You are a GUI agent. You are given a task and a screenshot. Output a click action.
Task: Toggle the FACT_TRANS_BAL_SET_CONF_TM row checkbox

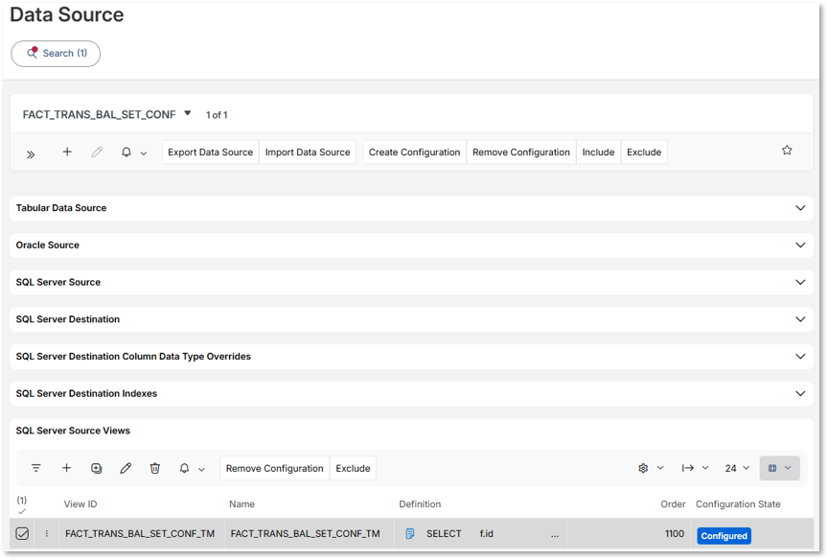[22, 533]
